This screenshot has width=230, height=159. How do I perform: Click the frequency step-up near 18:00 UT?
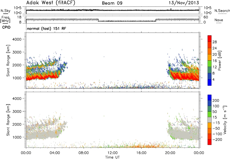(156, 20)
